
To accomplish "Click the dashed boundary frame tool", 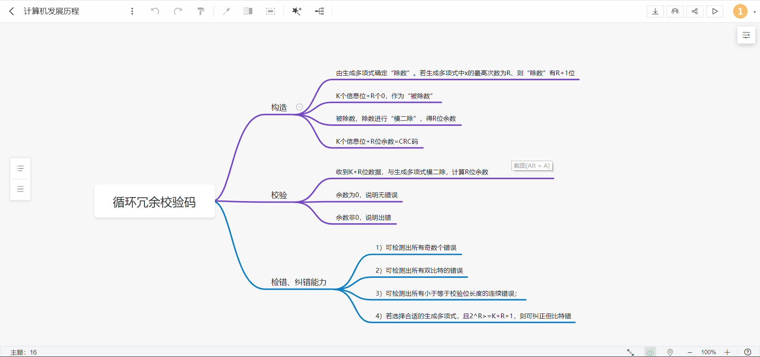I will click(270, 11).
